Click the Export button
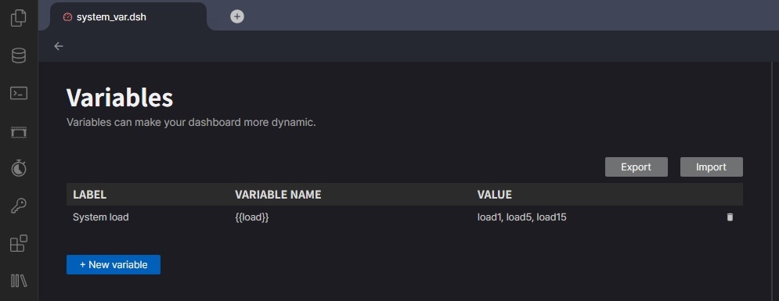 tap(636, 167)
